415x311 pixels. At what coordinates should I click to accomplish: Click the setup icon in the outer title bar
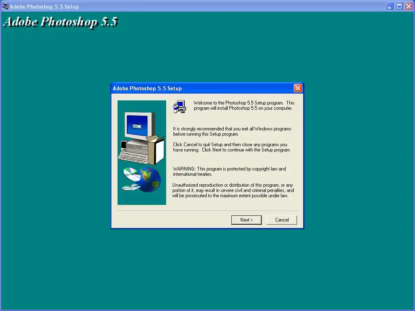click(x=5, y=6)
